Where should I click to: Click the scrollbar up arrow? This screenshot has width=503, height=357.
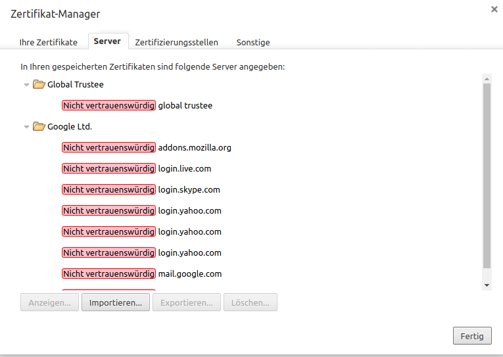coord(487,79)
